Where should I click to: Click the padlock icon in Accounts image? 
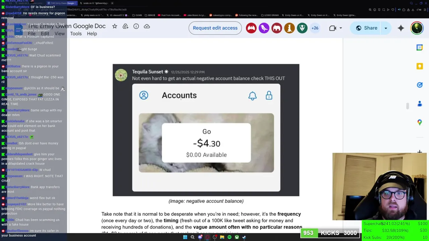[x=269, y=95]
